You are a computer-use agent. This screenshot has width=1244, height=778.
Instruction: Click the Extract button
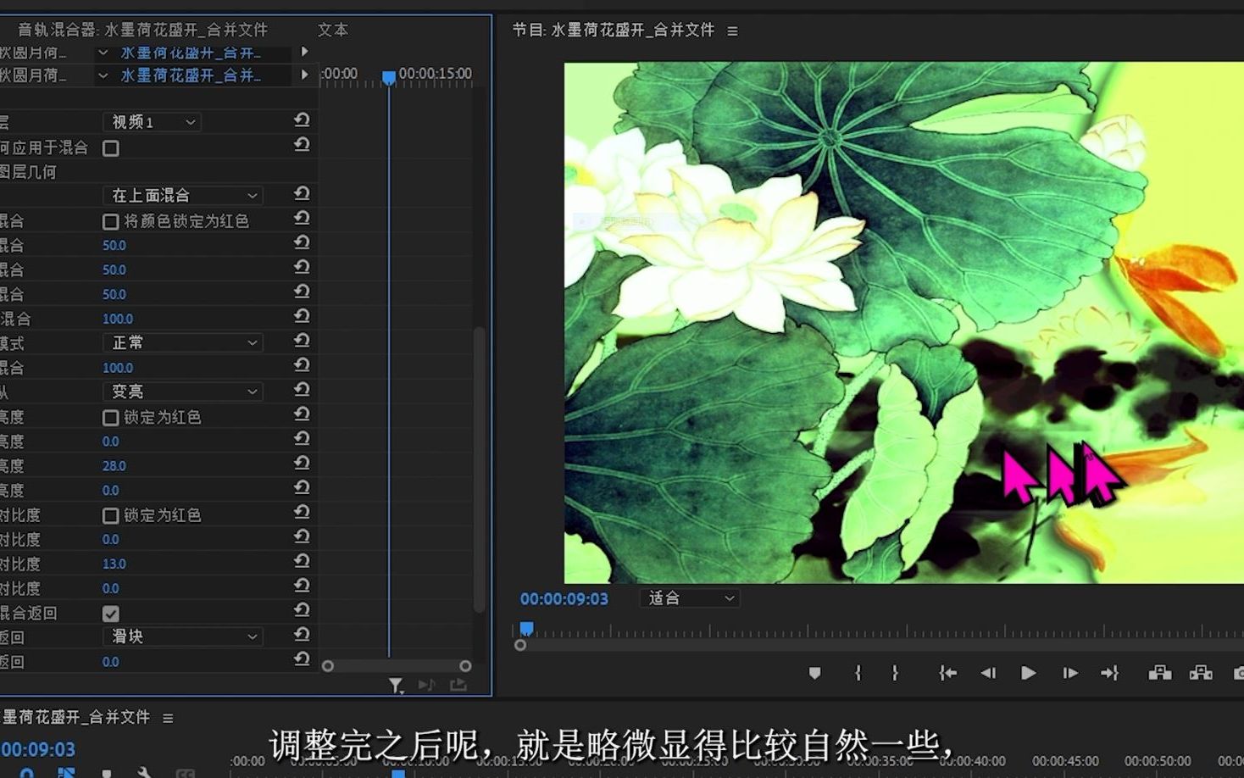point(1201,673)
